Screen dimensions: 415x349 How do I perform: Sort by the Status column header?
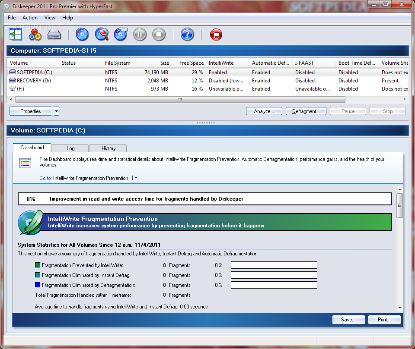[80, 63]
